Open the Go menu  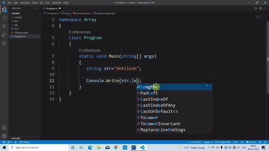[41, 3]
